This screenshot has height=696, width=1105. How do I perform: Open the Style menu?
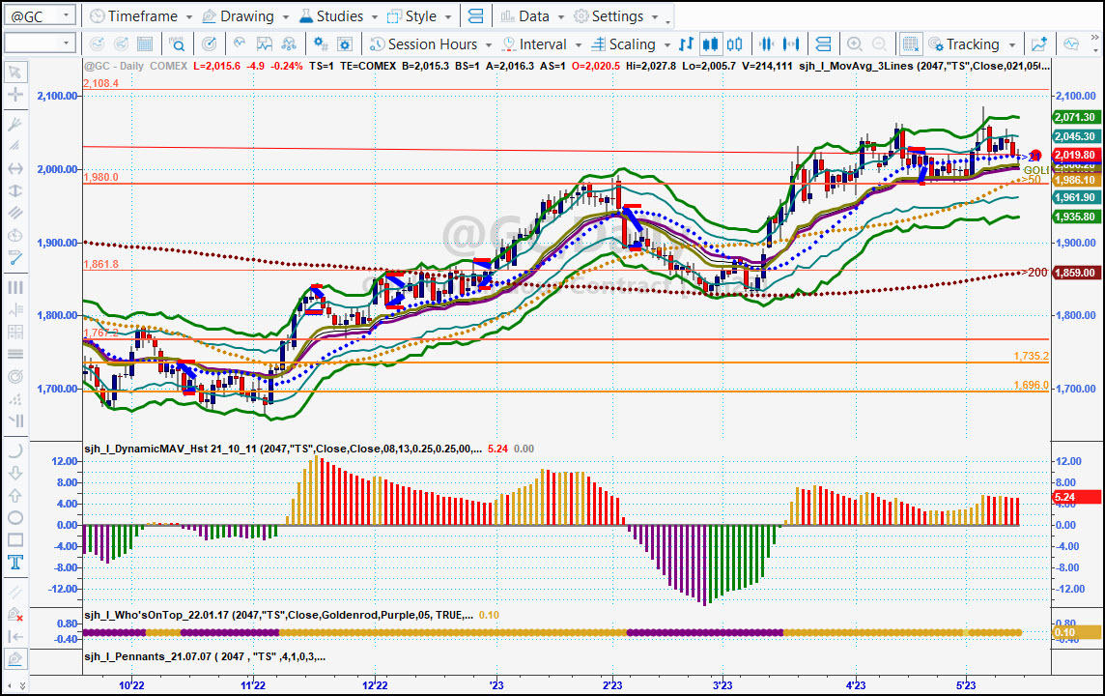click(x=412, y=16)
